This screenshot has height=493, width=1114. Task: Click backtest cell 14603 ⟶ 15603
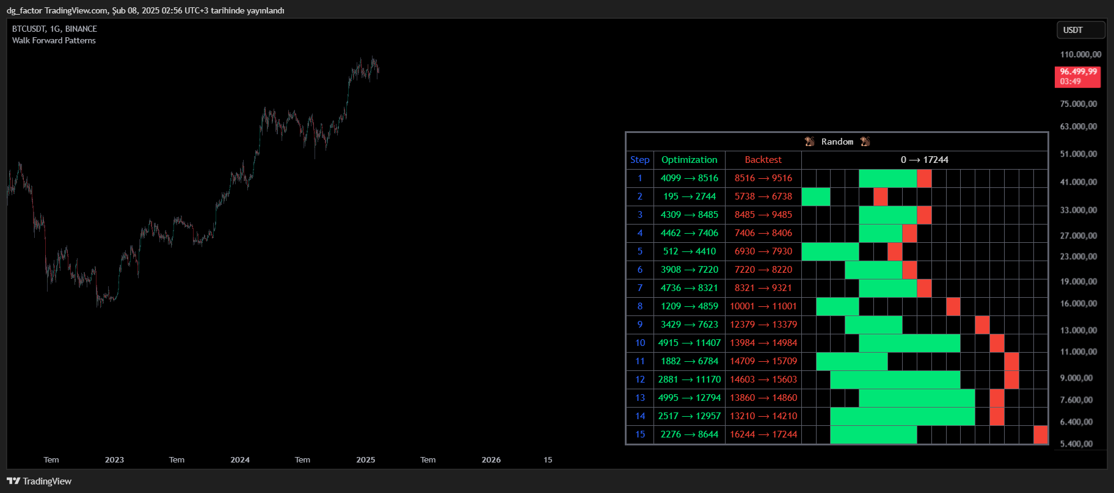coord(763,380)
